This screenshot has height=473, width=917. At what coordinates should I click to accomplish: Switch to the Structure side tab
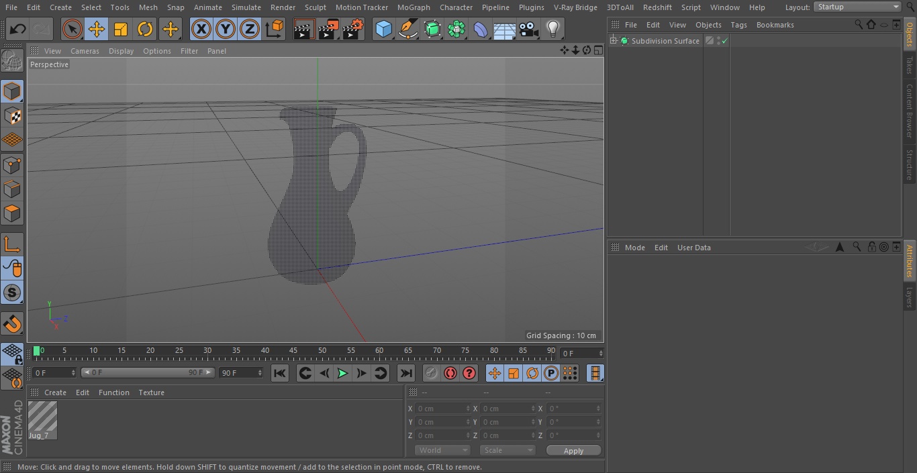pyautogui.click(x=910, y=164)
